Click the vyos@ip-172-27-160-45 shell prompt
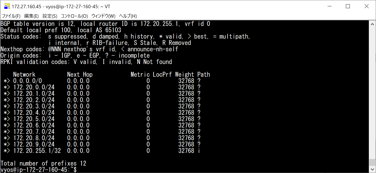The image size is (376, 173). 39,170
